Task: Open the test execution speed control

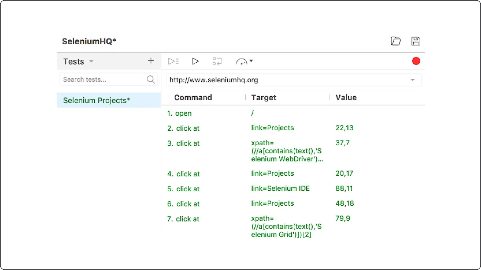Action: pos(244,61)
